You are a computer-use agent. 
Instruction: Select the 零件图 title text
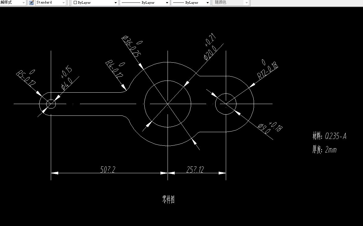pyautogui.click(x=168, y=199)
